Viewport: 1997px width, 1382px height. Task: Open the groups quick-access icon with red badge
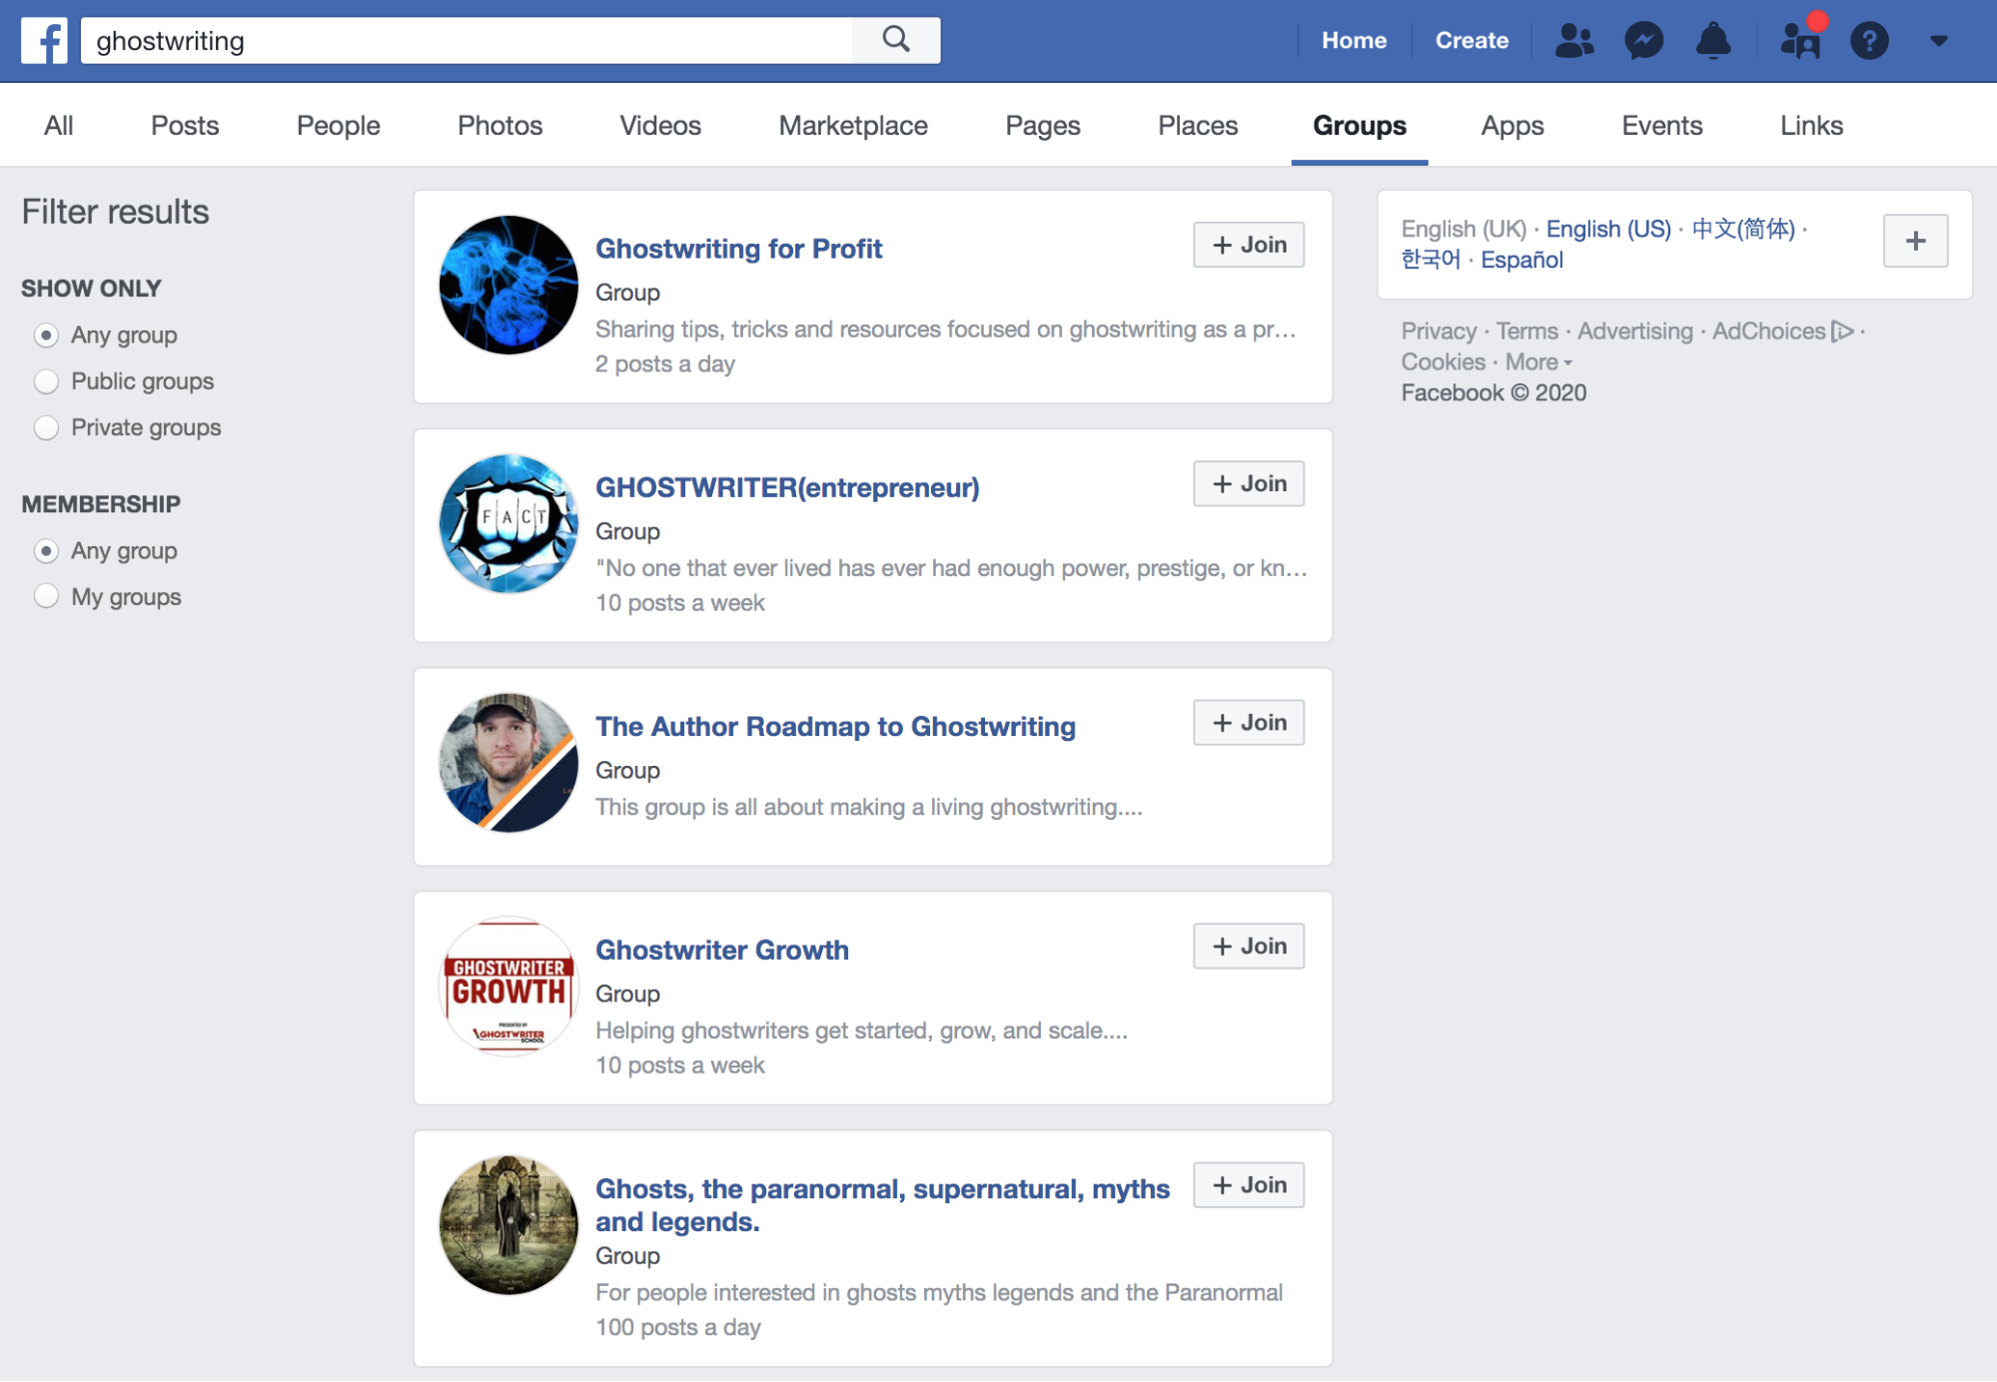pos(1800,40)
